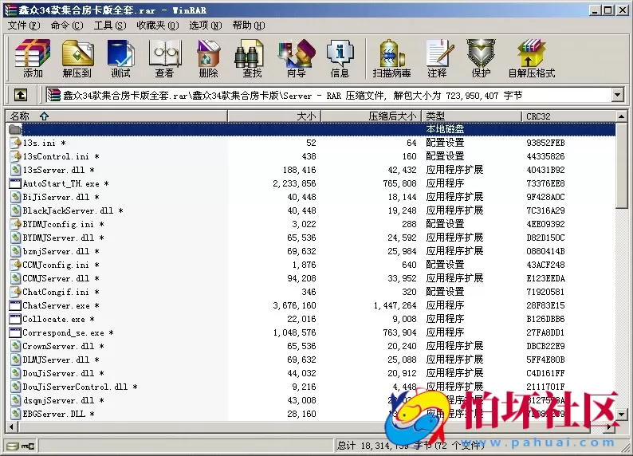This screenshot has height=456, width=633.
Task: Launch the Wizard (向导) icon
Action: [297, 57]
